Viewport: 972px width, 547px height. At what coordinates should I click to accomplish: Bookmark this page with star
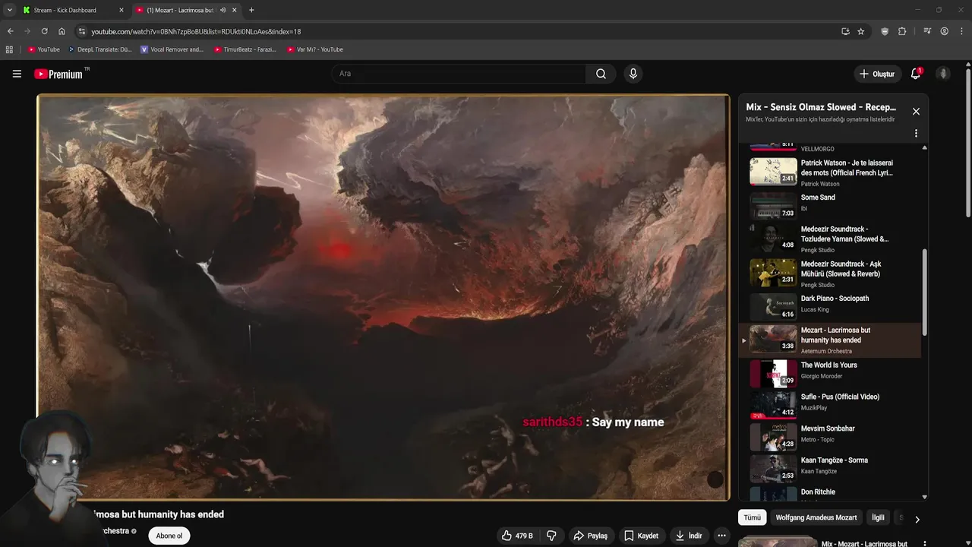pyautogui.click(x=860, y=31)
